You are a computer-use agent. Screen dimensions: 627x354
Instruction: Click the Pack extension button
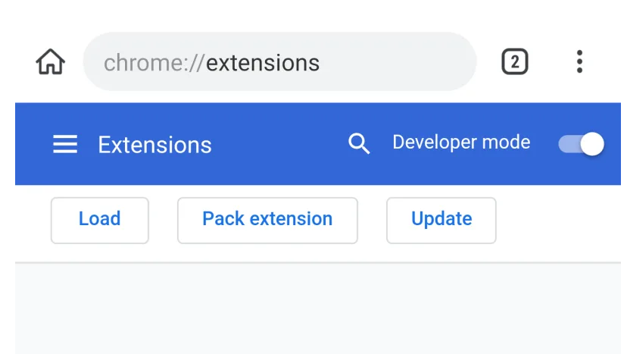pos(267,221)
